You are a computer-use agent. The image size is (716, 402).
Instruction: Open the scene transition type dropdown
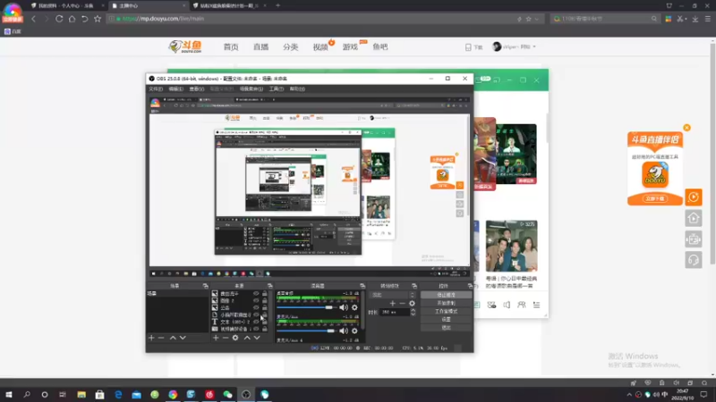pyautogui.click(x=393, y=295)
